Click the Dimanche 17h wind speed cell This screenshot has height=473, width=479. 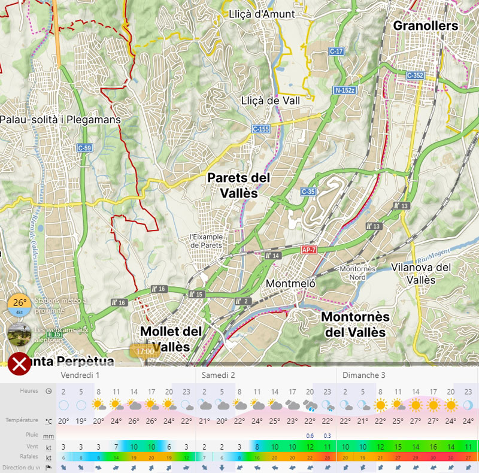point(433,447)
